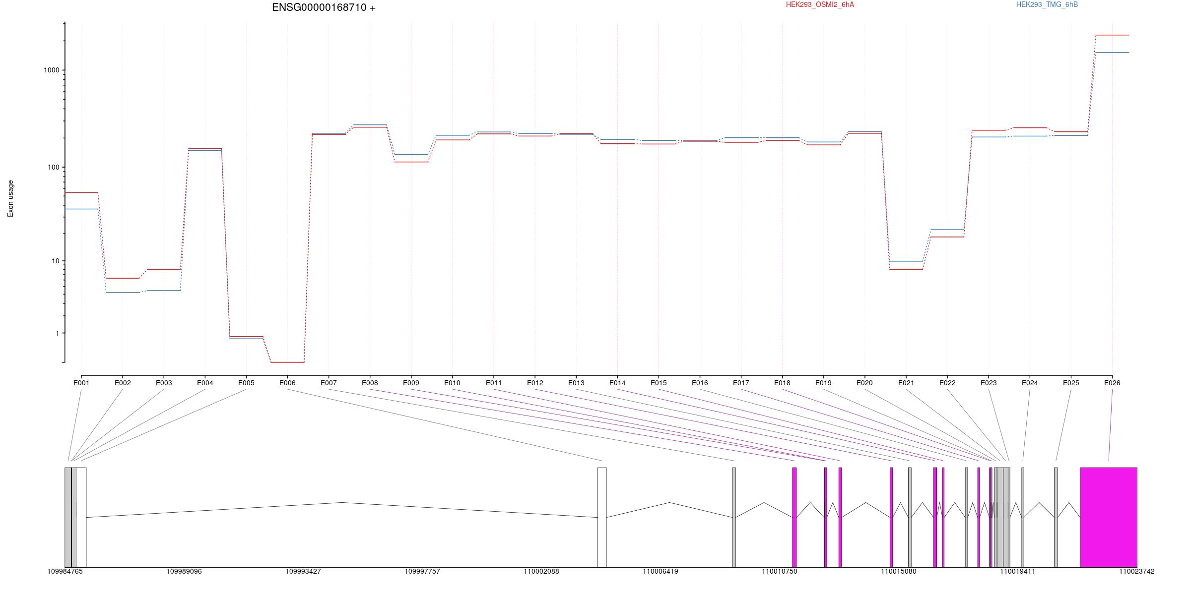Click exon label E008
Image resolution: width=1191 pixels, height=595 pixels.
coord(370,383)
